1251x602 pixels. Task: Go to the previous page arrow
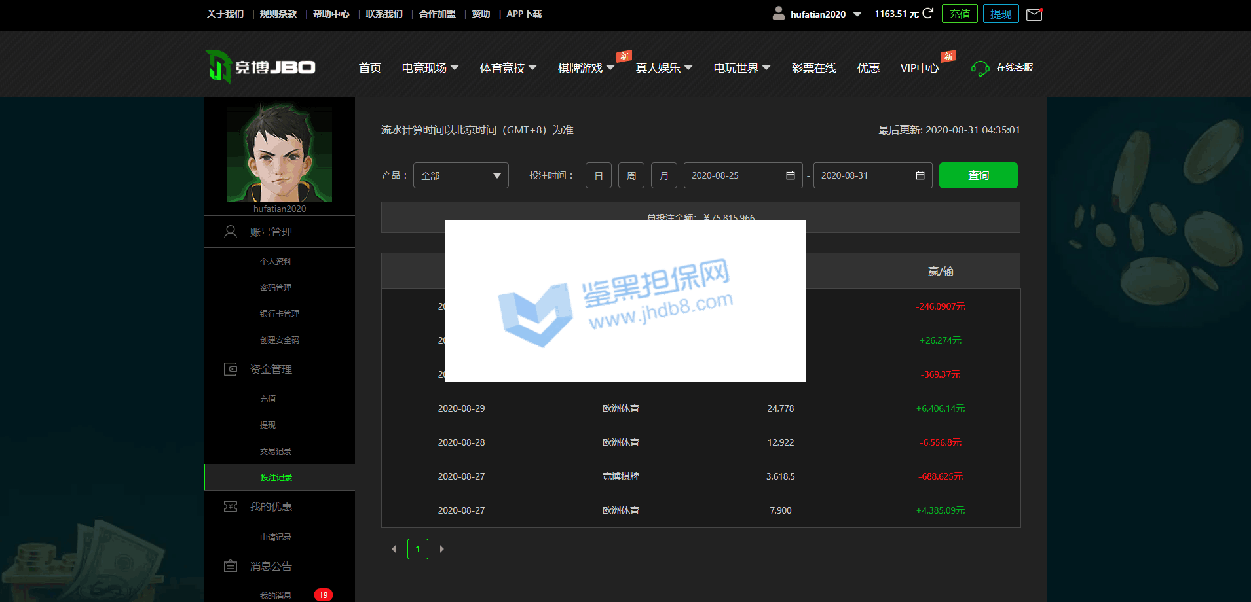394,549
